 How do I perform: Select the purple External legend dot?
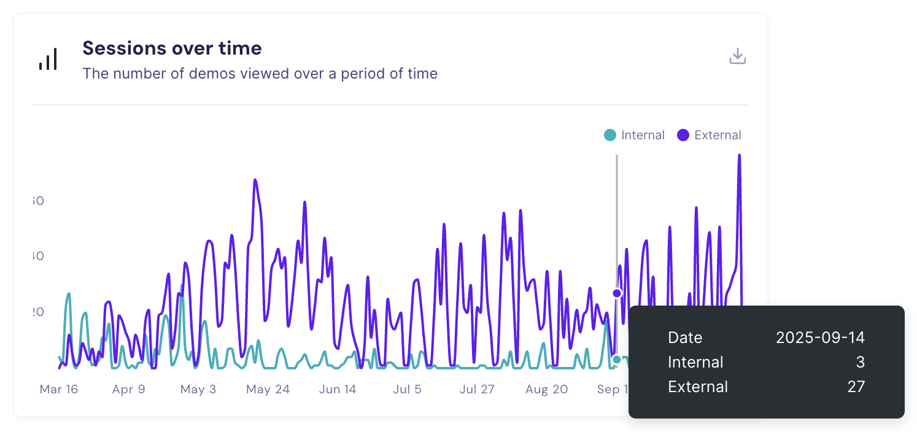click(684, 135)
